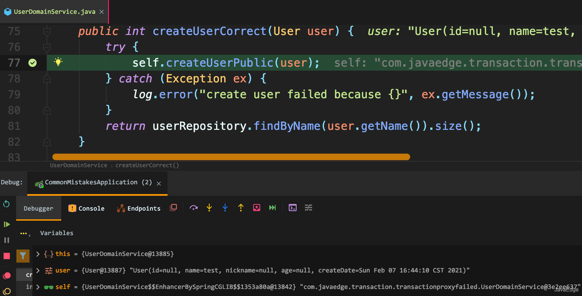Toggle Mute Breakpoints at bottom left
582x296 pixels.
click(x=7, y=291)
